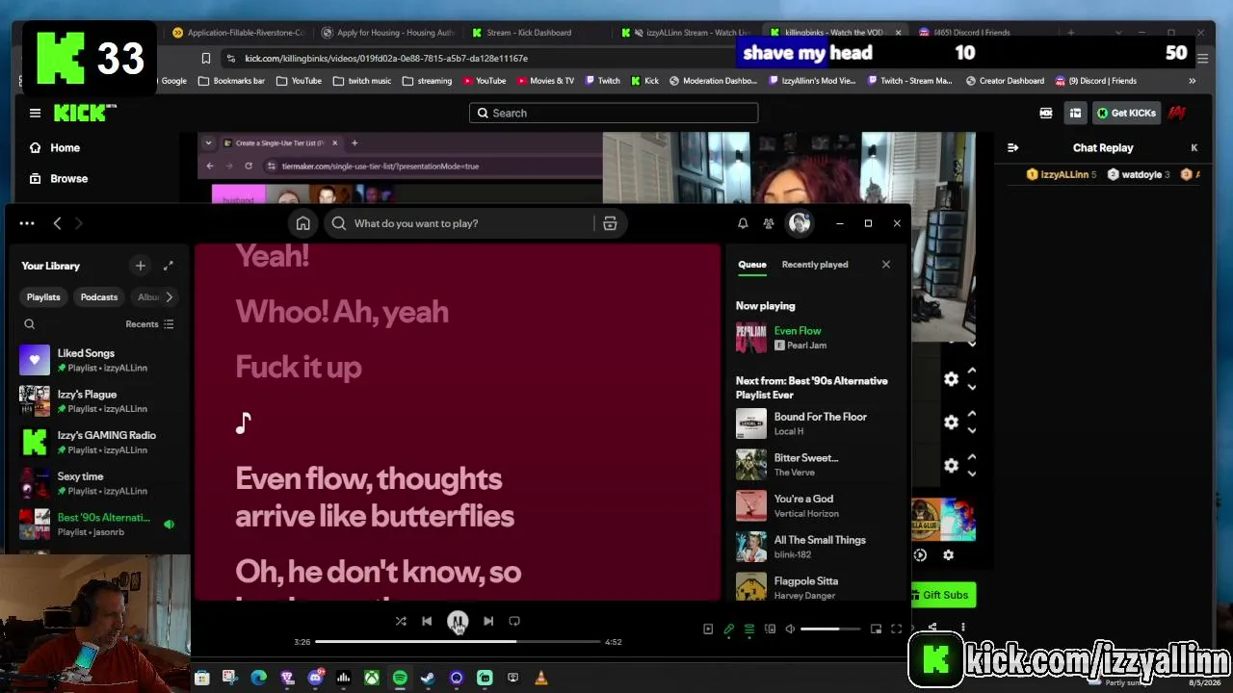The width and height of the screenshot is (1233, 693).
Task: Select the Podcasts filter chip
Action: coord(99,297)
